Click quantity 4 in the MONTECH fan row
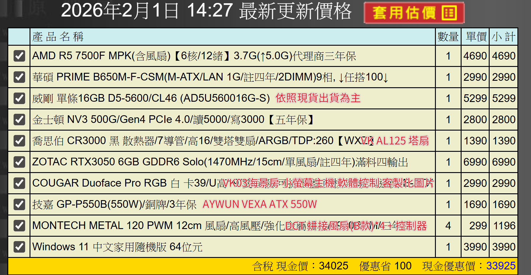This screenshot has height=275, width=531. (x=448, y=225)
